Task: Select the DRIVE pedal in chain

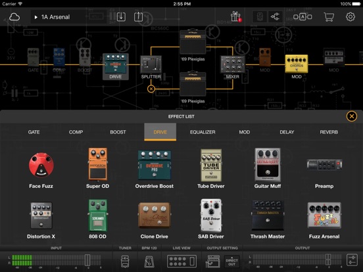Action: 116,66
